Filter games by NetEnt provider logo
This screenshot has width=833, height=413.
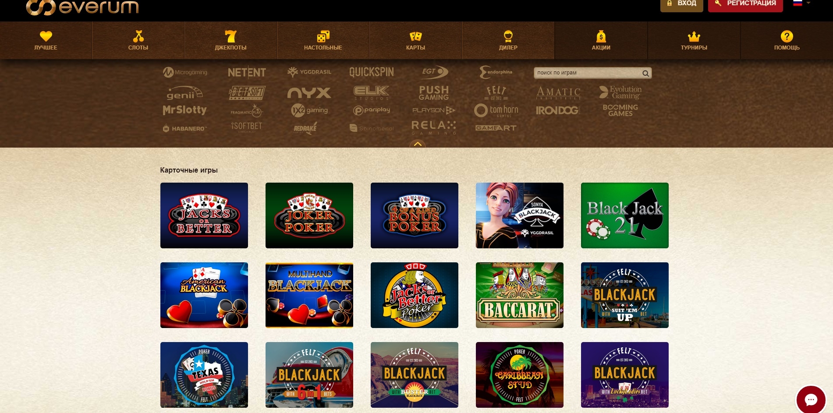click(x=247, y=72)
